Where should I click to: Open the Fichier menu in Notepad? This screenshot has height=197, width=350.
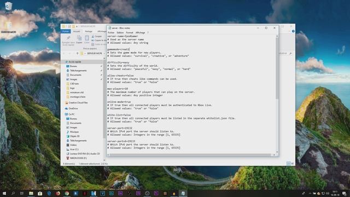click(x=111, y=33)
